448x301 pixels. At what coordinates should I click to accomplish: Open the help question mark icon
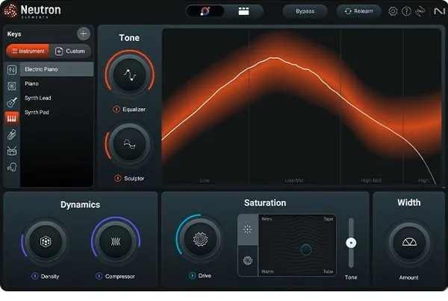406,12
